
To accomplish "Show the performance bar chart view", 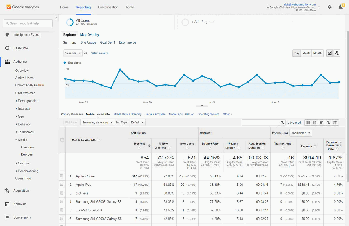I will [x=321, y=122].
